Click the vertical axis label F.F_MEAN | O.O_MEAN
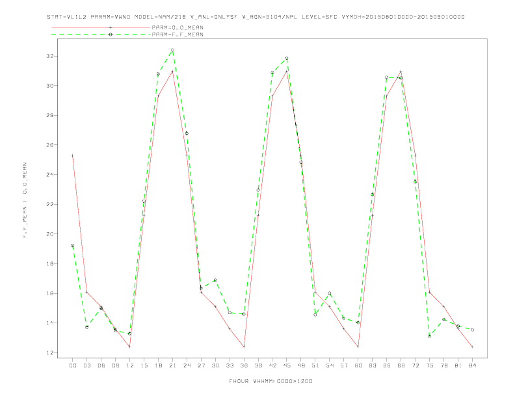The height and width of the screenshot is (398, 515). [x=25, y=200]
